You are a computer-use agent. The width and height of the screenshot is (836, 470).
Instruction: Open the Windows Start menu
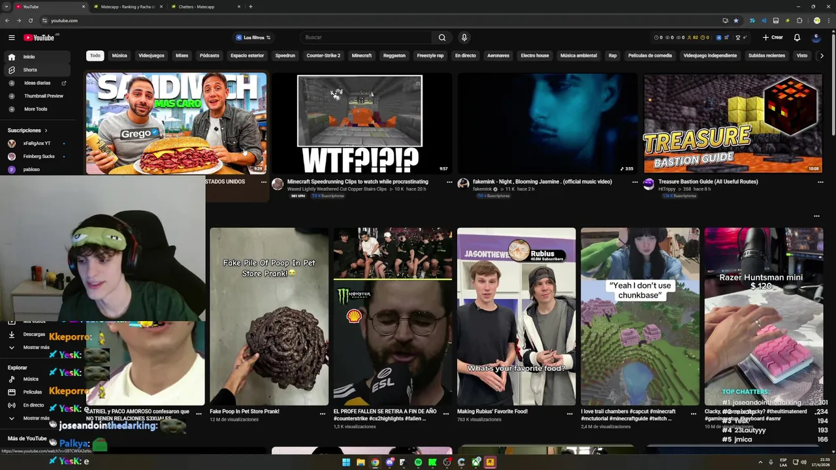pos(346,462)
